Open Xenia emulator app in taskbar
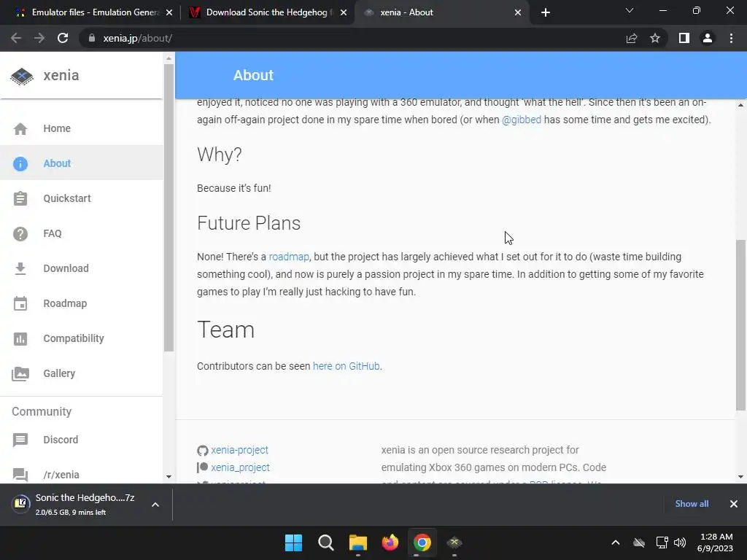This screenshot has height=560, width=747. 454,542
